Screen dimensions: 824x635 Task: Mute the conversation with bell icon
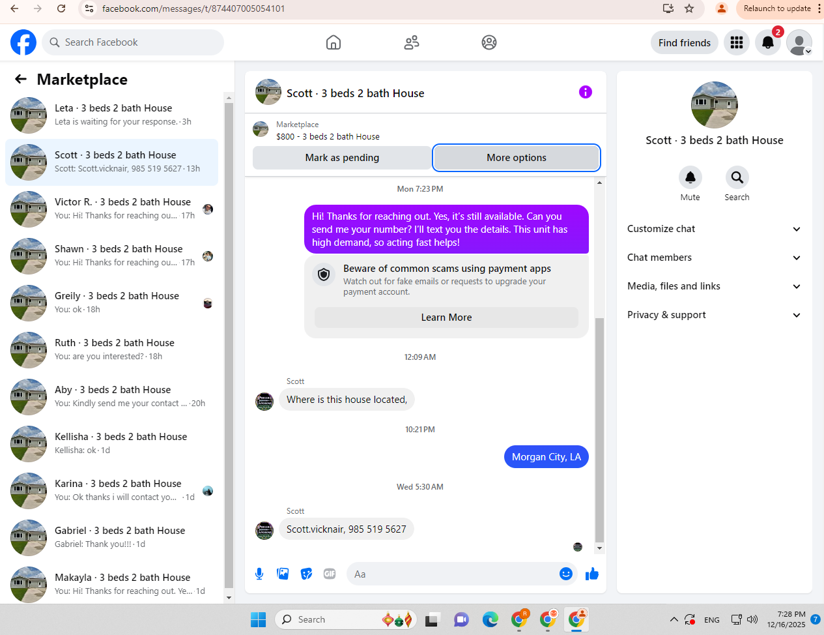(x=690, y=177)
